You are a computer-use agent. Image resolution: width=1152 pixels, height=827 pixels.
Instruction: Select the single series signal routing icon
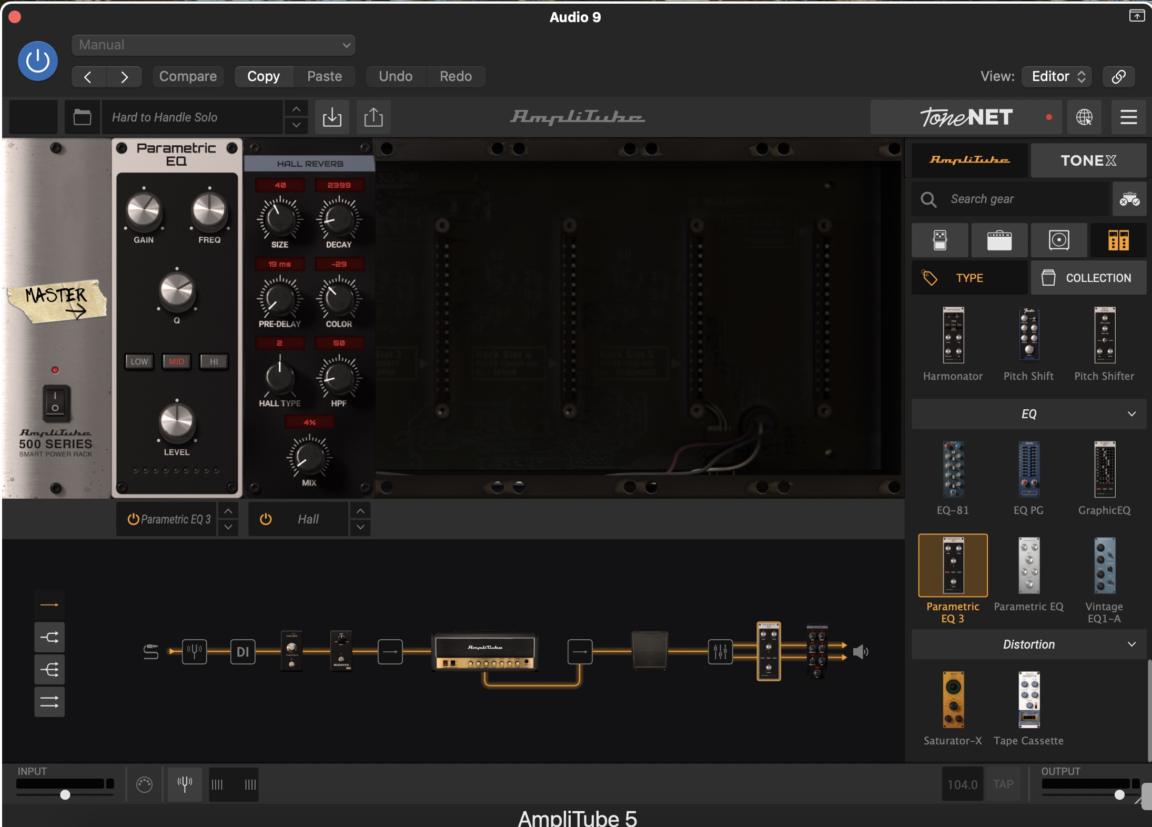[49, 605]
